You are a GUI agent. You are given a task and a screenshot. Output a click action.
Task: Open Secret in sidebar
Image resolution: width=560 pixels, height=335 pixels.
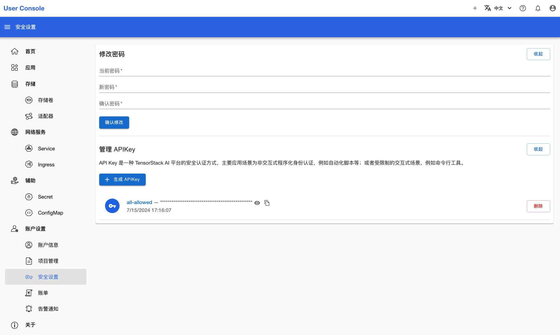coord(46,197)
